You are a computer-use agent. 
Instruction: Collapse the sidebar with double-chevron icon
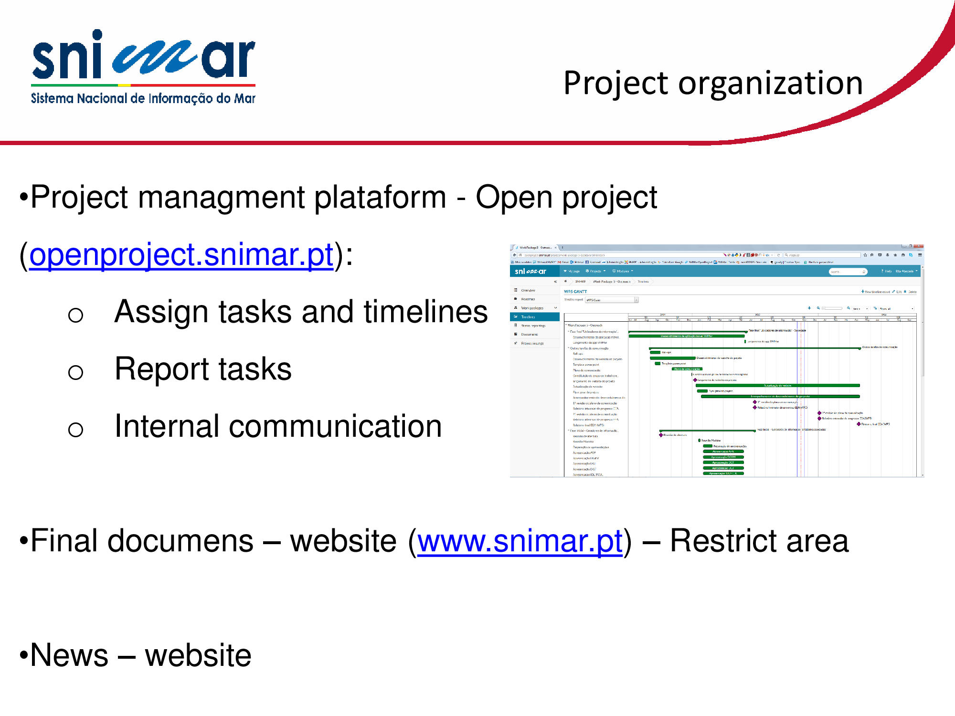555,282
